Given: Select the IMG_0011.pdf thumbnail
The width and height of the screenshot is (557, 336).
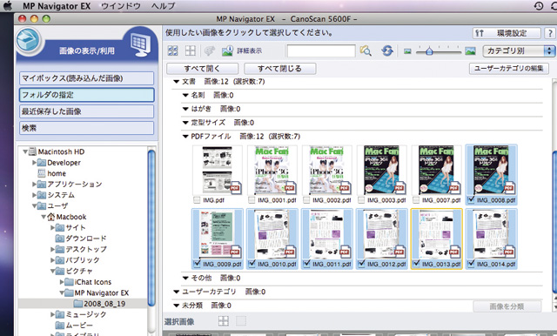Looking at the screenshot, I should (x=327, y=233).
